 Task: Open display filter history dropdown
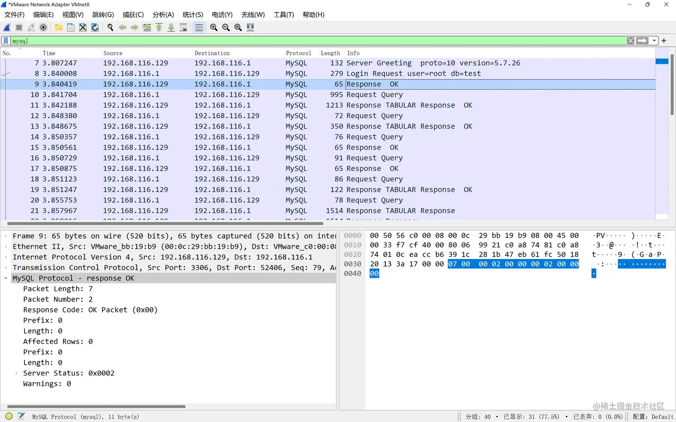654,41
